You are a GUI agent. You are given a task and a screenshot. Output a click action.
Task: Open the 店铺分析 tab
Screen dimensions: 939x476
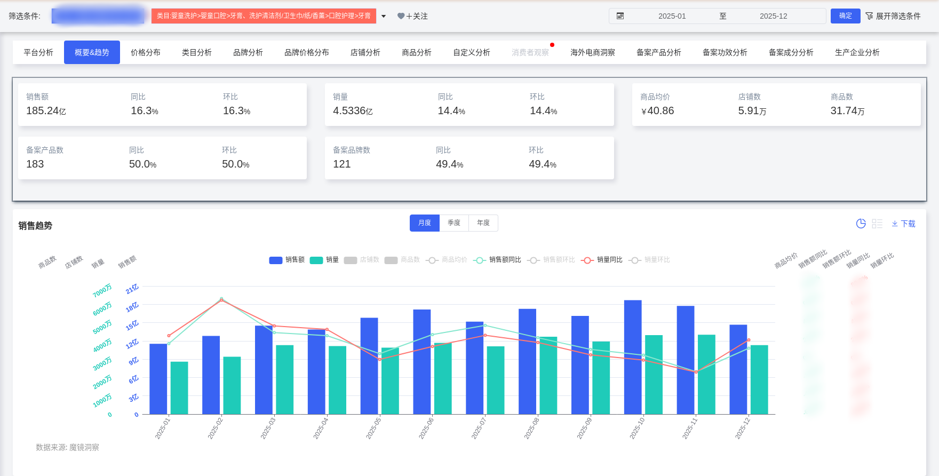point(365,52)
